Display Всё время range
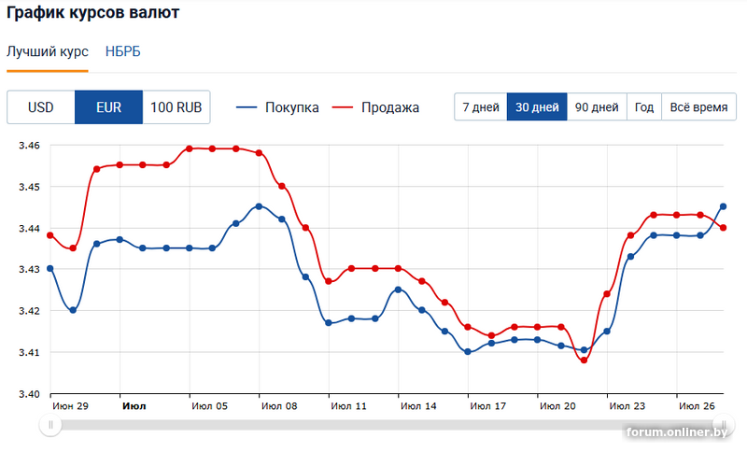Screen dimensions: 747x452 (698, 107)
